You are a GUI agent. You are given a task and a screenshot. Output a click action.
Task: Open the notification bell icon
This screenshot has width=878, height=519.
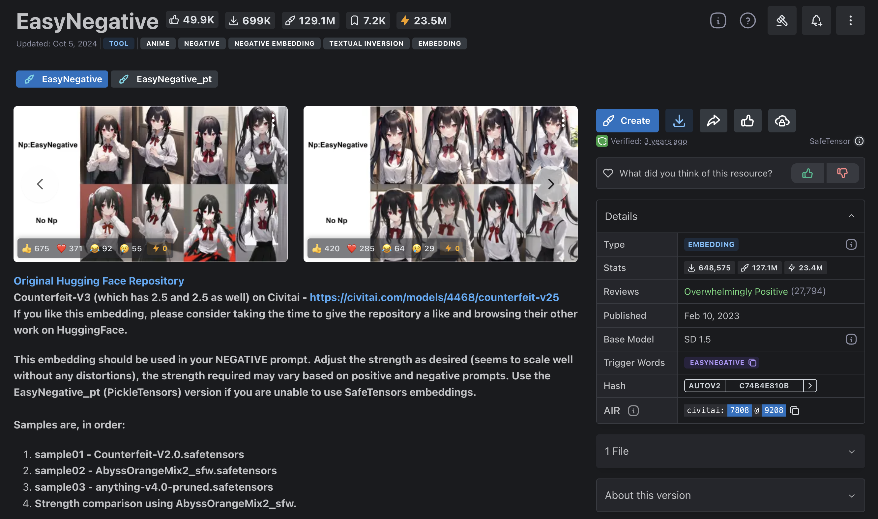[x=816, y=20]
